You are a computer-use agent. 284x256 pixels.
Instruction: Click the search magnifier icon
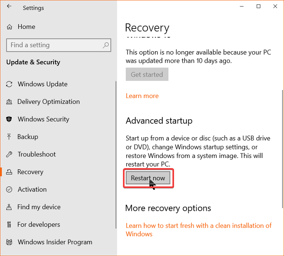(106, 45)
